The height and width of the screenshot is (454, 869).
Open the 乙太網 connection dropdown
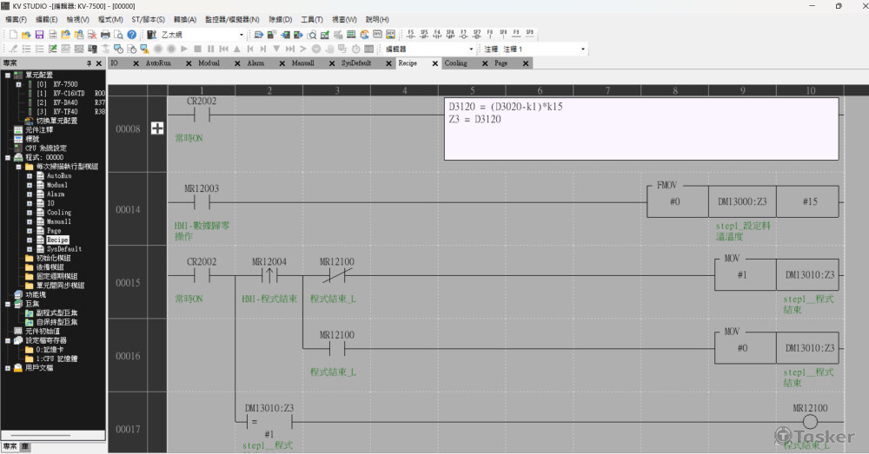coord(241,35)
